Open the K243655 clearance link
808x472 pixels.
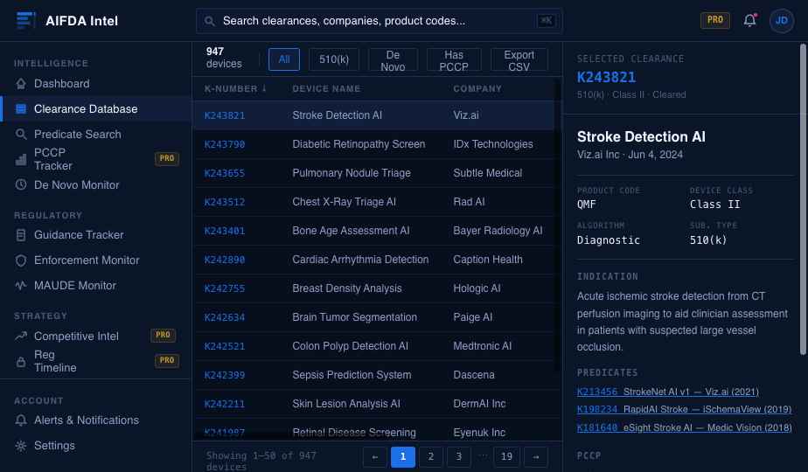click(224, 173)
